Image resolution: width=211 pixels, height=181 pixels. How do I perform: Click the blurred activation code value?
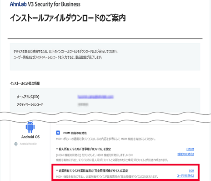(83, 104)
